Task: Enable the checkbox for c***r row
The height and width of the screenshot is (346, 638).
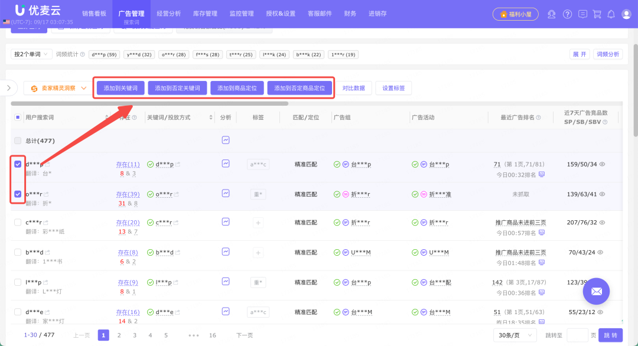Action: pos(17,223)
